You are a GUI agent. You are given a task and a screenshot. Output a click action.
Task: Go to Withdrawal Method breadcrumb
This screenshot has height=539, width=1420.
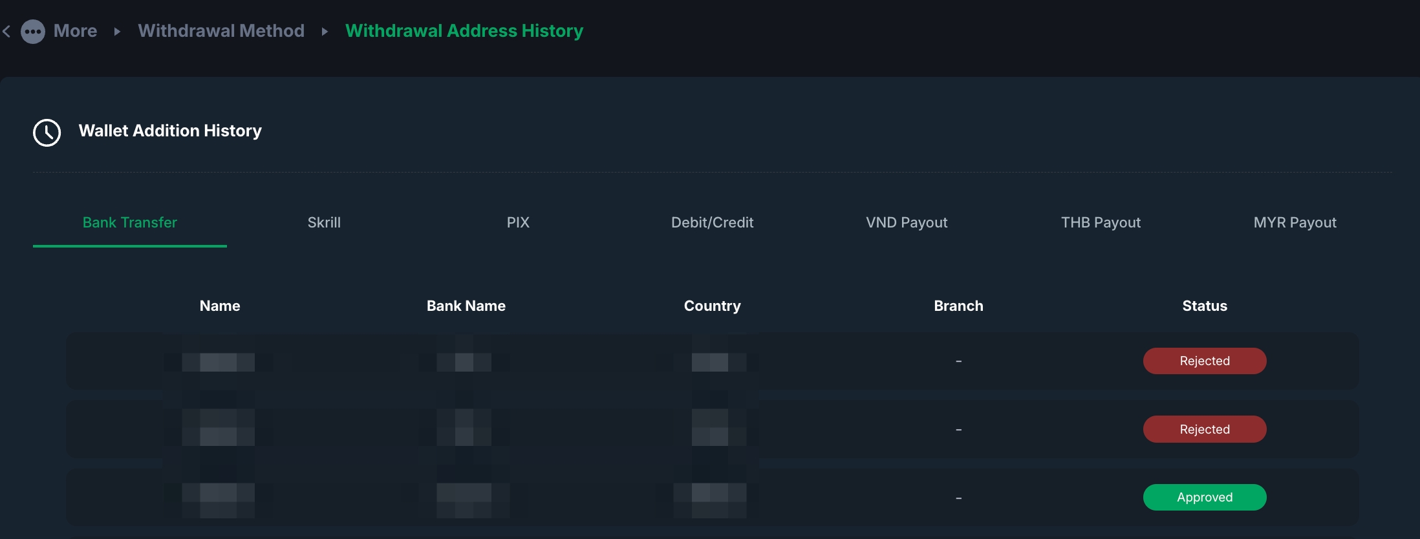tap(221, 31)
